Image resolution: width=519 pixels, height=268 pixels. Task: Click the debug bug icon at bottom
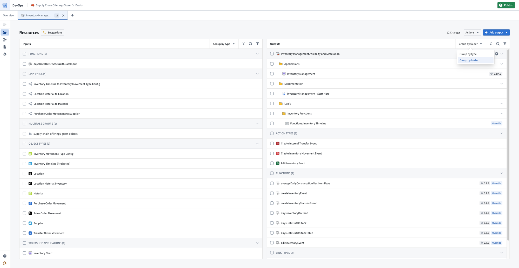coord(5,263)
